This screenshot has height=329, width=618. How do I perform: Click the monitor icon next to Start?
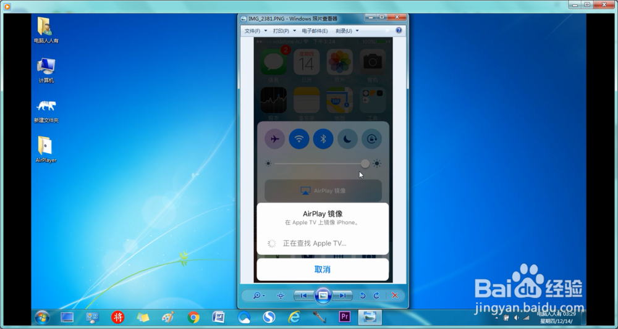pyautogui.click(x=67, y=317)
